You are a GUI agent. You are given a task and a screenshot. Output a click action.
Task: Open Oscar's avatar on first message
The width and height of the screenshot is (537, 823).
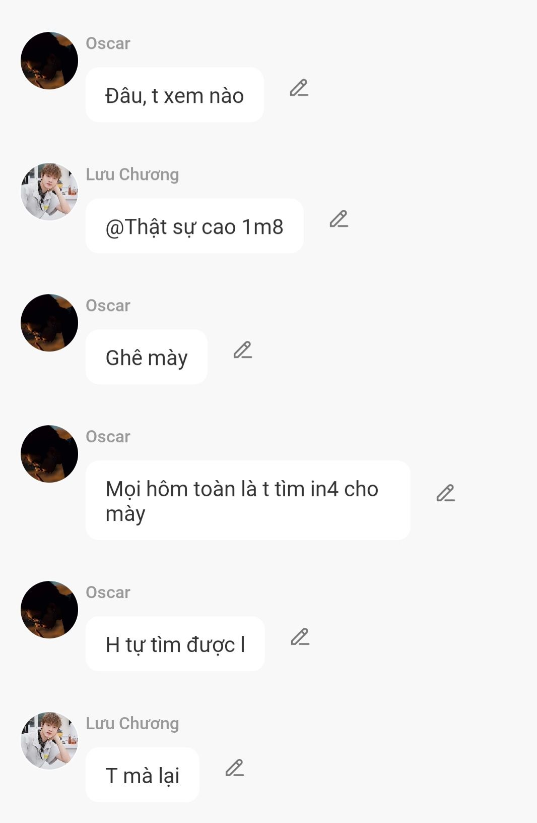coord(49,61)
